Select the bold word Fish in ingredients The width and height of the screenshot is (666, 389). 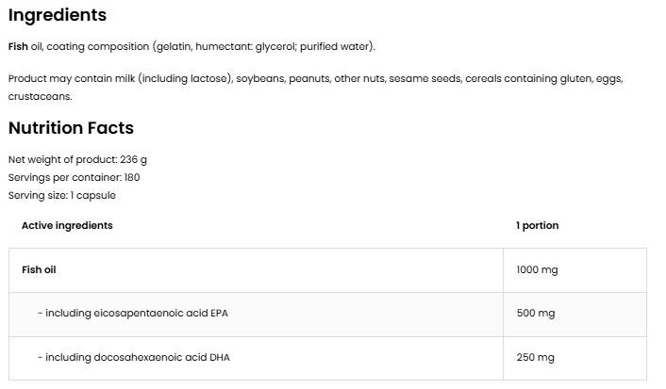(x=18, y=46)
